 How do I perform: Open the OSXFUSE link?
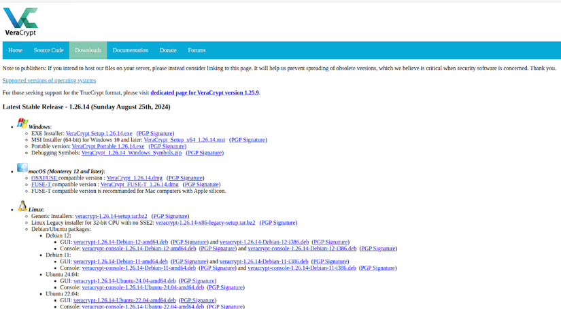44,178
